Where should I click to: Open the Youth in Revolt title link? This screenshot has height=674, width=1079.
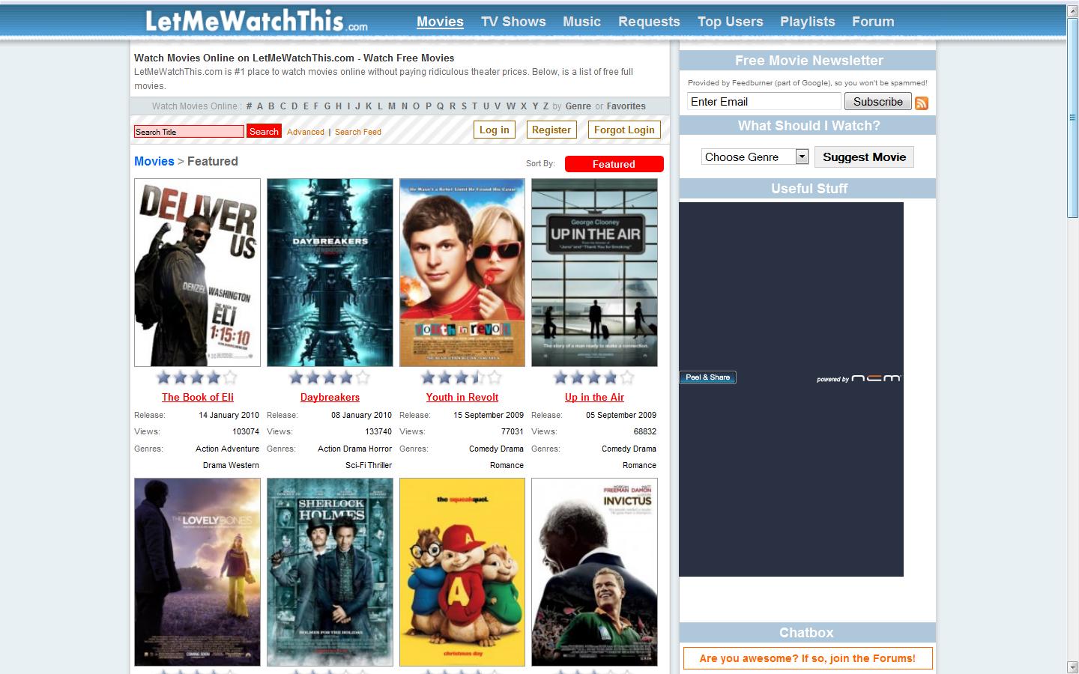[462, 397]
